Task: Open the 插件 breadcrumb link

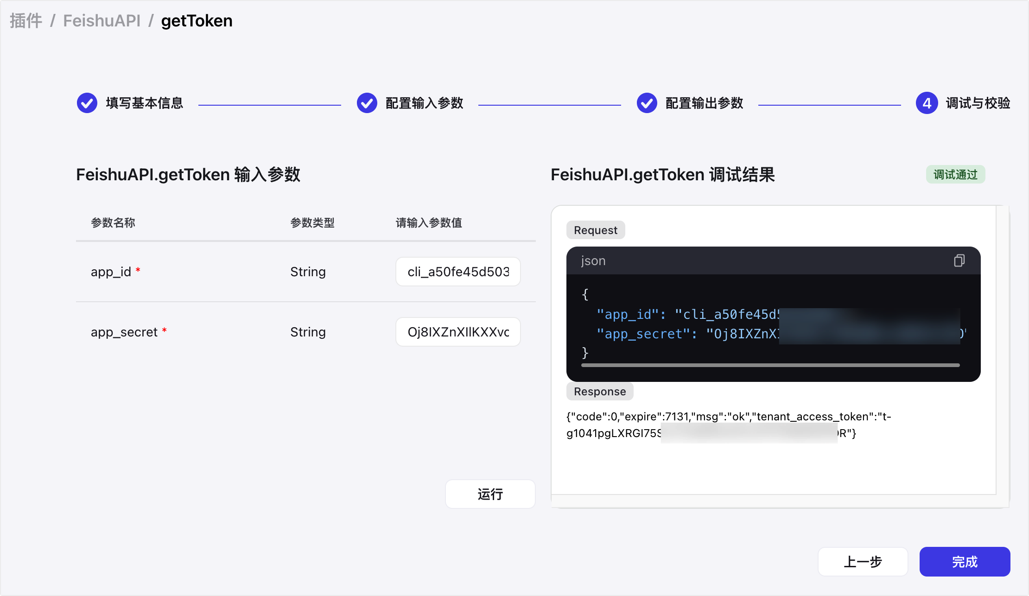Action: (x=26, y=21)
